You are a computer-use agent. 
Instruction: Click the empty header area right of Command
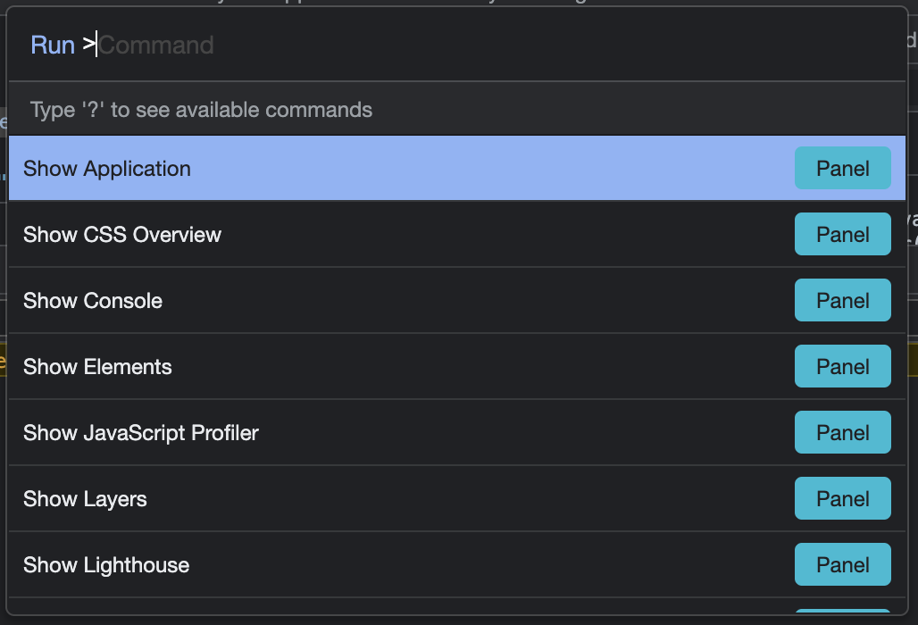point(554,46)
